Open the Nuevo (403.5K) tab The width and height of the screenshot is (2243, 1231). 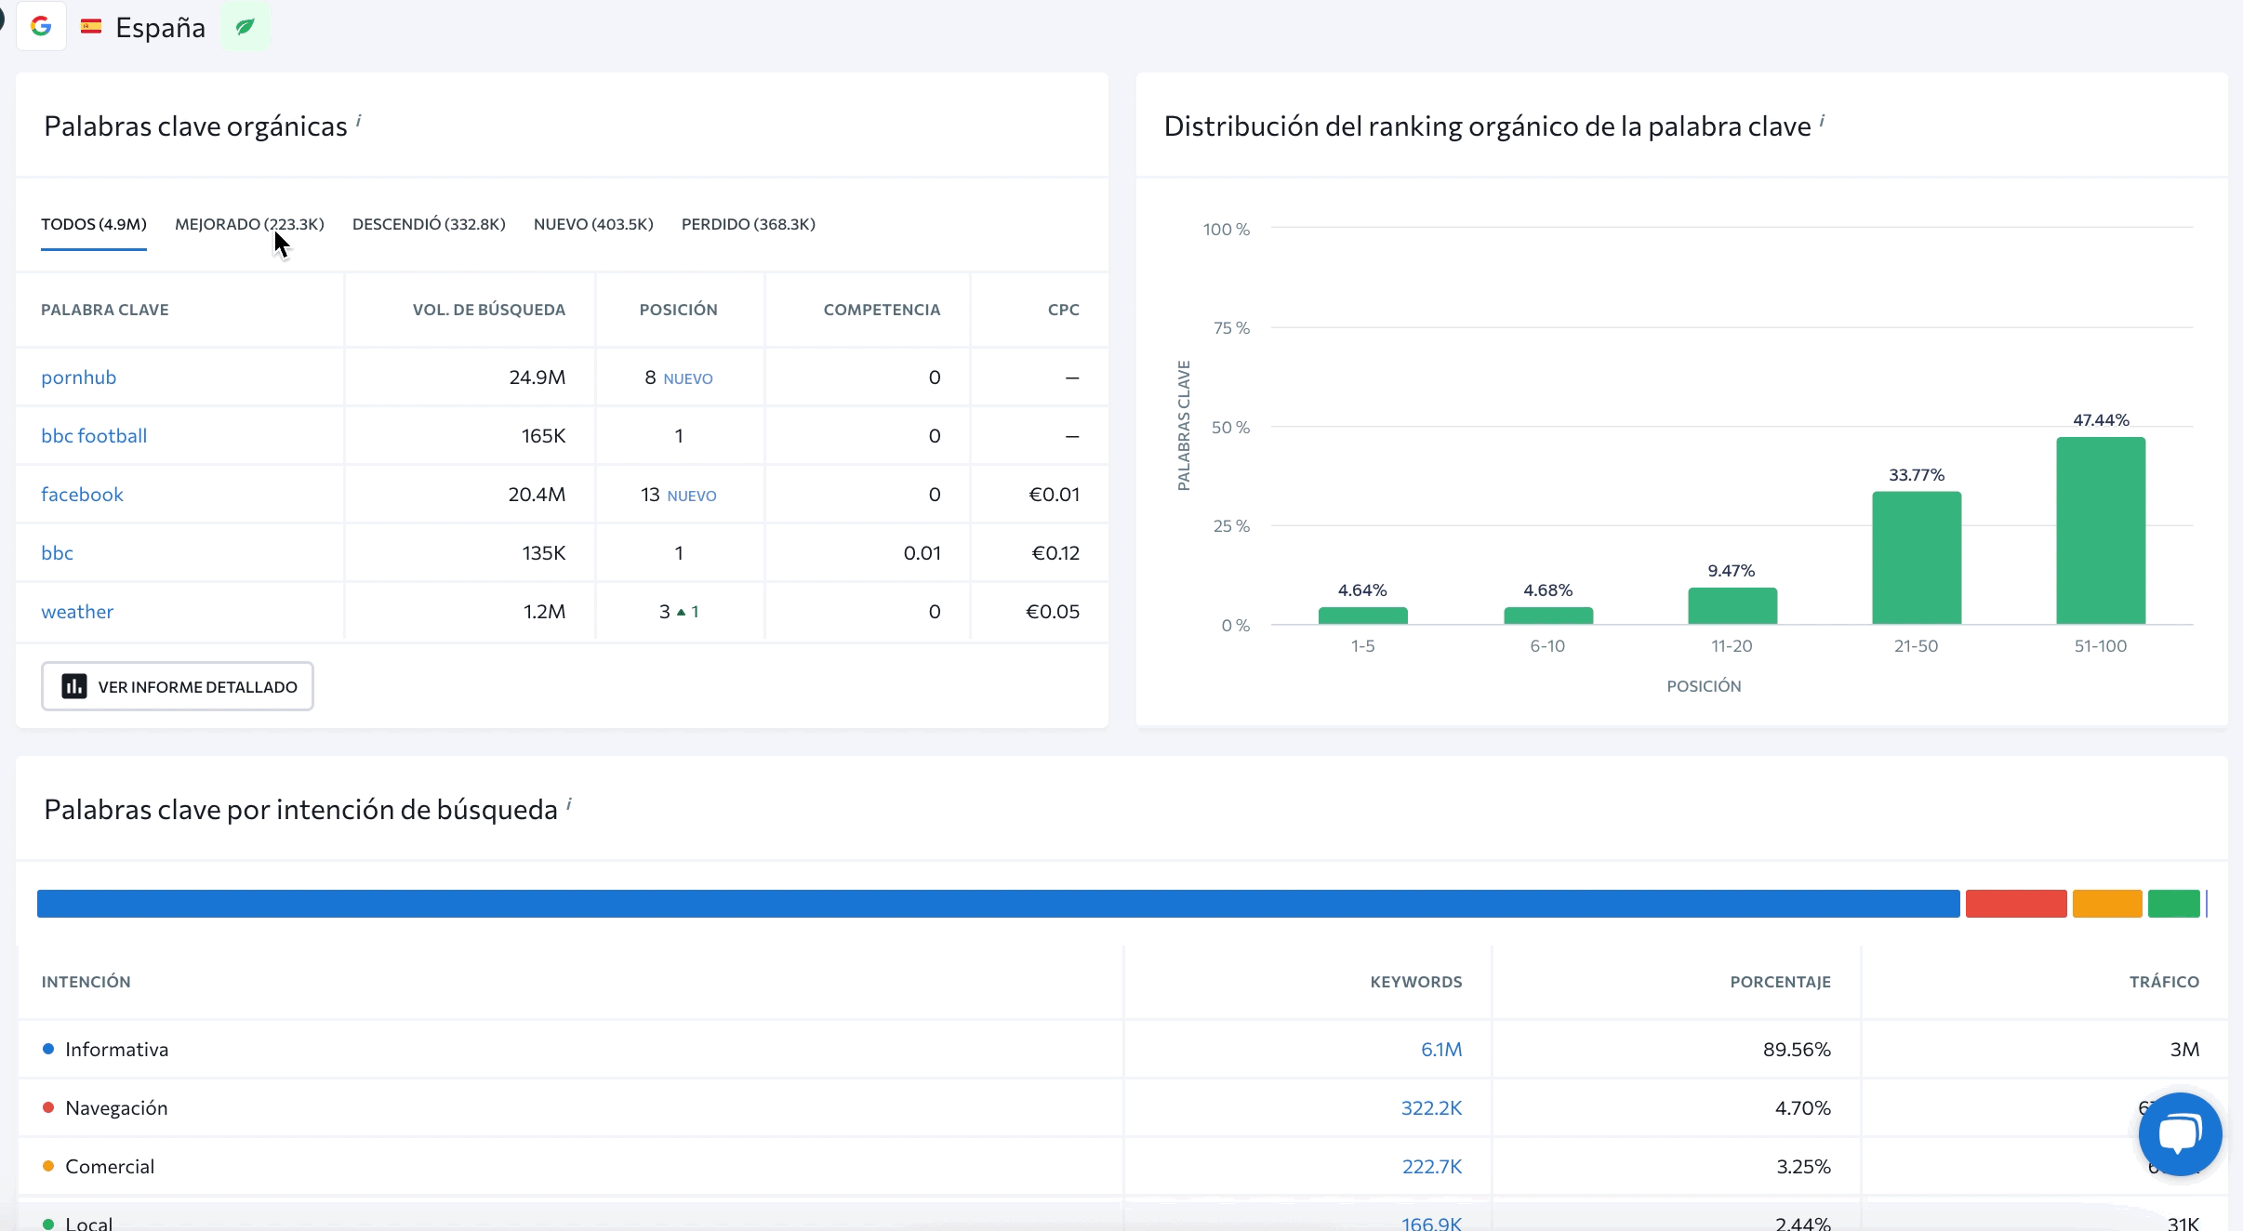coord(593,224)
